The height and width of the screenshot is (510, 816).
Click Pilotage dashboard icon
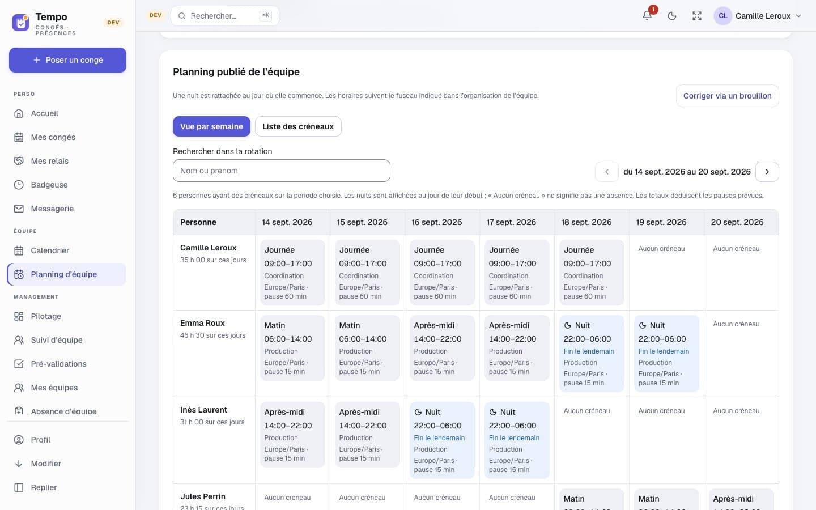click(x=19, y=316)
